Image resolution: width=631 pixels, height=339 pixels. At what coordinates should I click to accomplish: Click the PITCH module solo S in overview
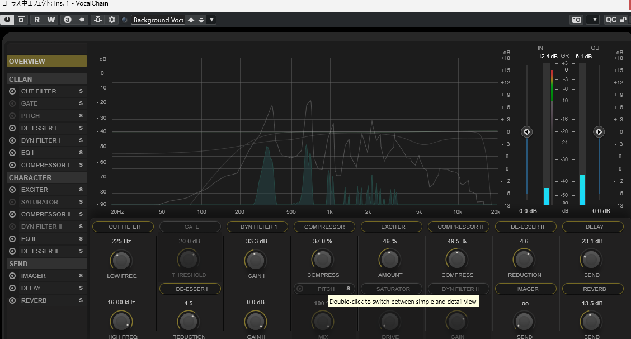pos(349,289)
